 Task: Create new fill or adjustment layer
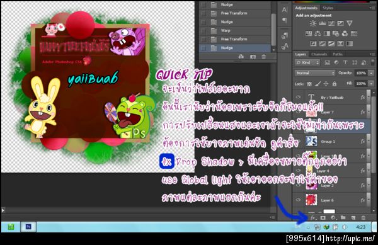(333, 218)
